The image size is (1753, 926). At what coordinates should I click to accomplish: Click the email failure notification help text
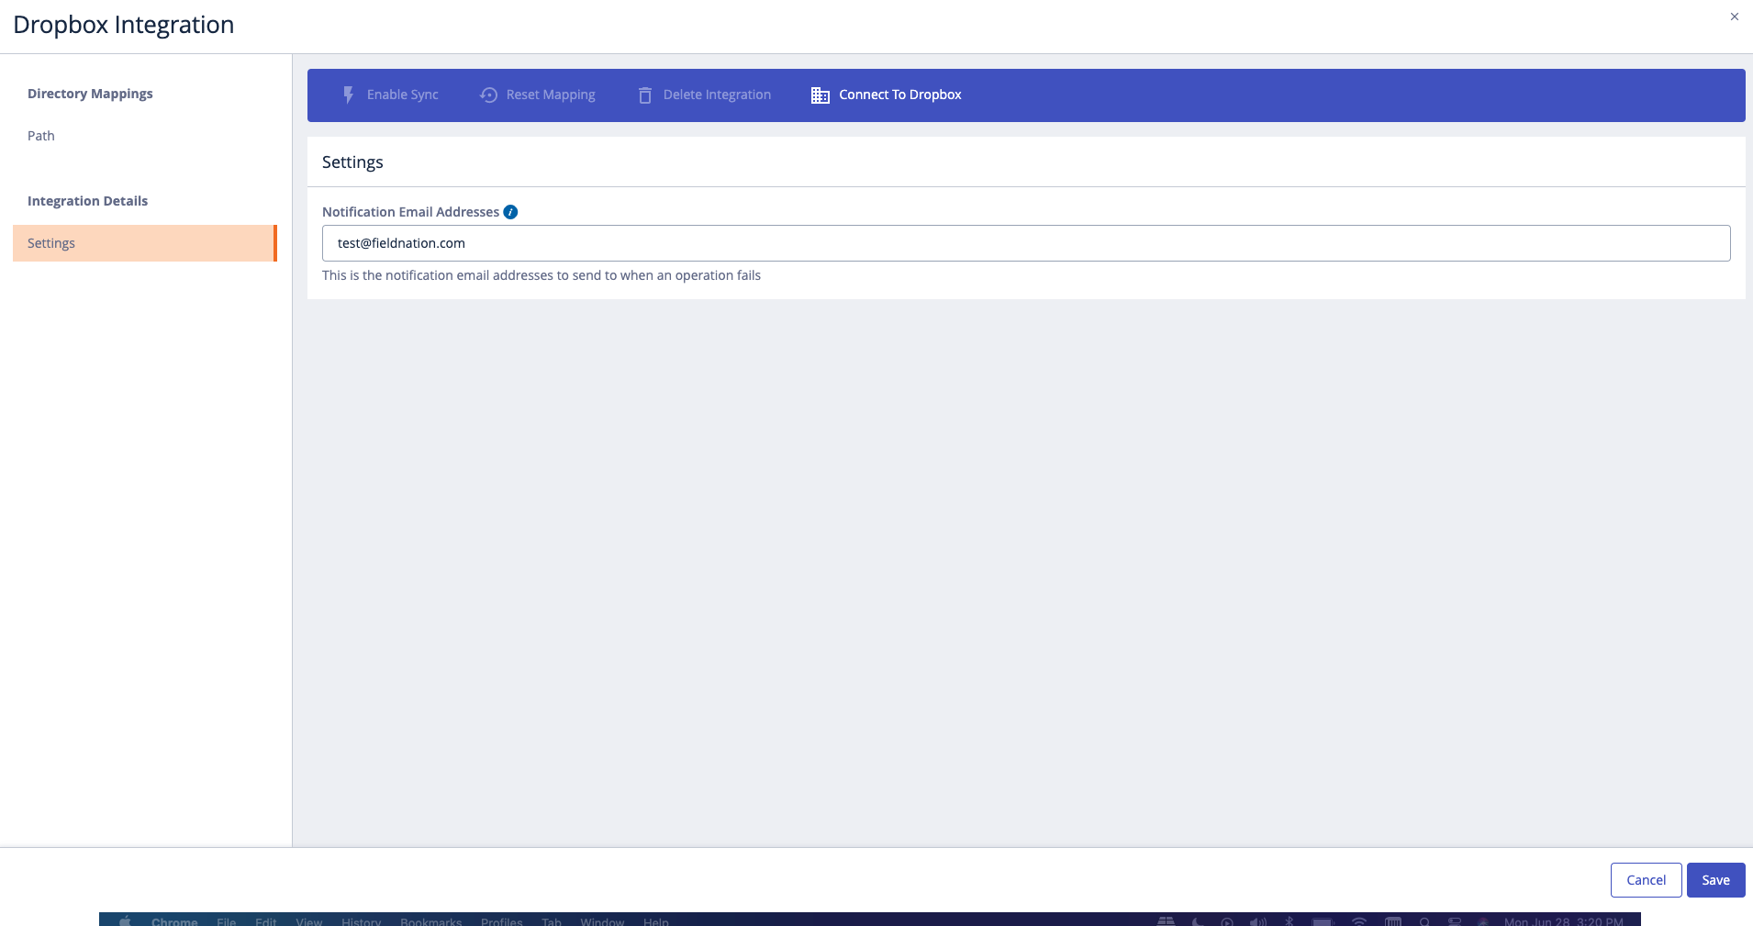click(542, 275)
